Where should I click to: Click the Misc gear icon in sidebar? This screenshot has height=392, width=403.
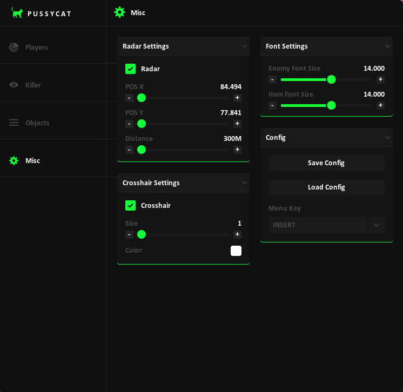(x=14, y=161)
